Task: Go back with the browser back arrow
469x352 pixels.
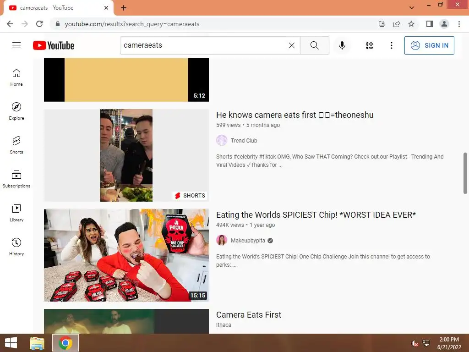Action: click(x=10, y=24)
